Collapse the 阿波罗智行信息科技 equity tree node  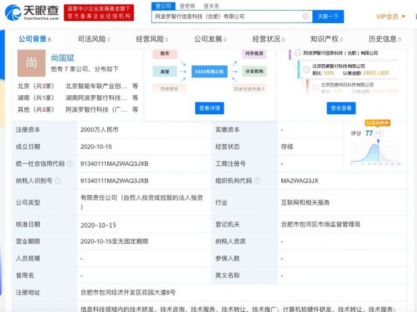pos(298,53)
